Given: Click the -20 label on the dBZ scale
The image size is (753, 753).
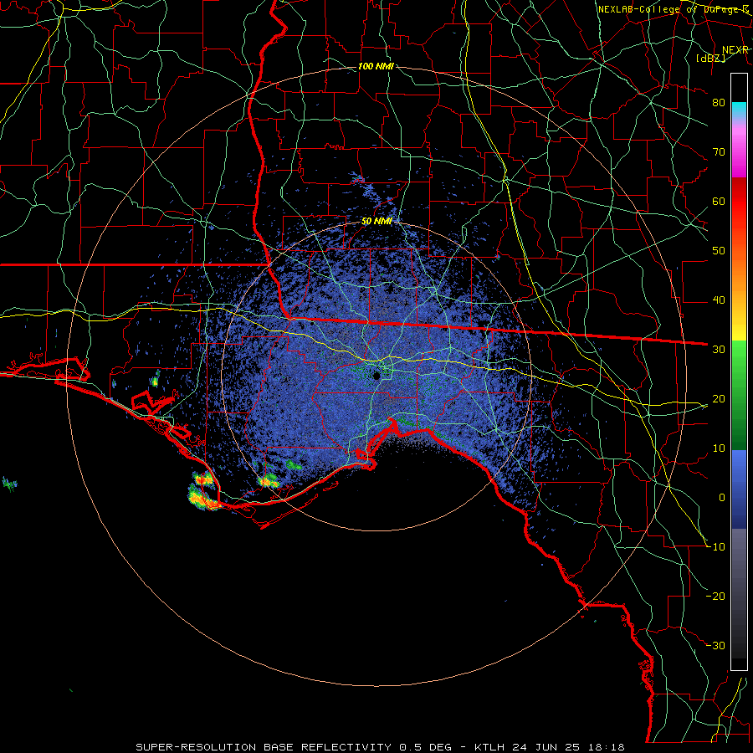Looking at the screenshot, I should click(x=715, y=596).
